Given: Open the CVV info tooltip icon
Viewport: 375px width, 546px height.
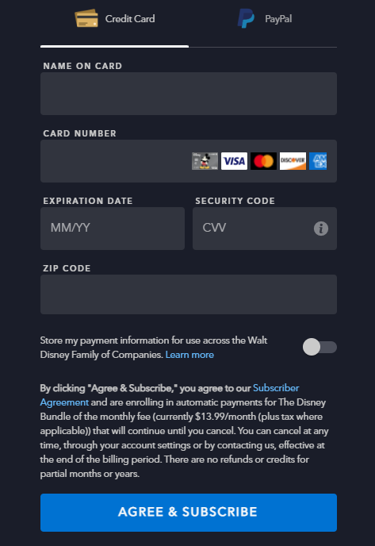Looking at the screenshot, I should [321, 229].
